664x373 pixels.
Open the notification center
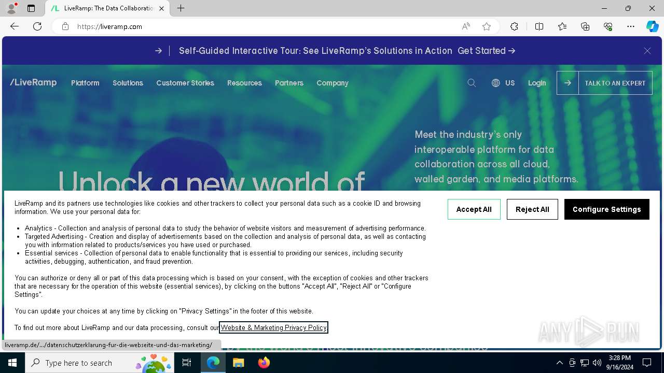pyautogui.click(x=647, y=363)
